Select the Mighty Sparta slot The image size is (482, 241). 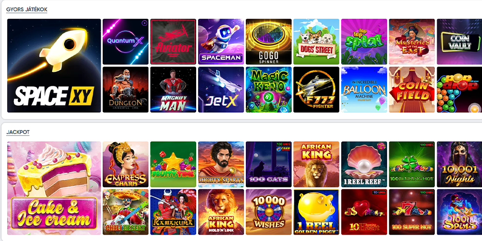point(221,164)
